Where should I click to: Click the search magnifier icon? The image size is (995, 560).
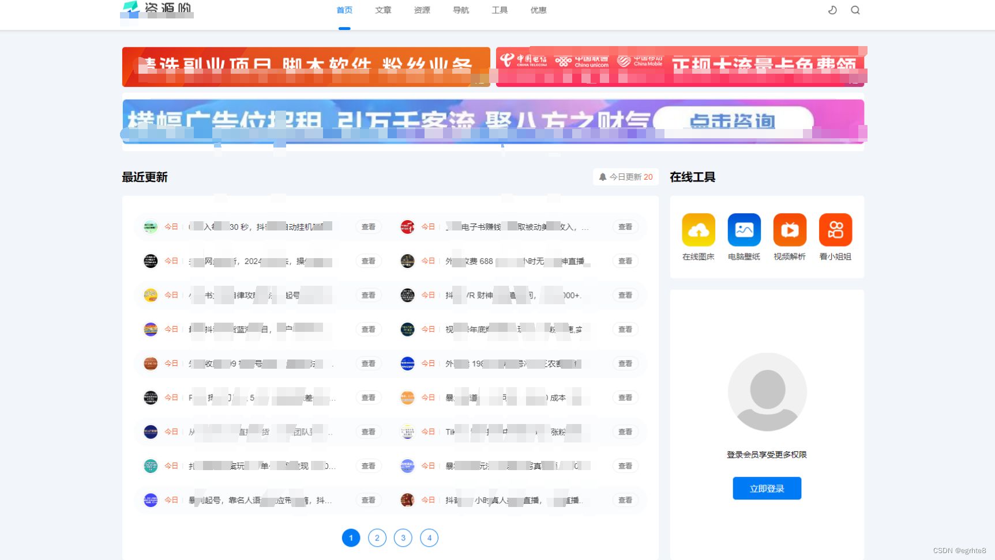tap(855, 10)
